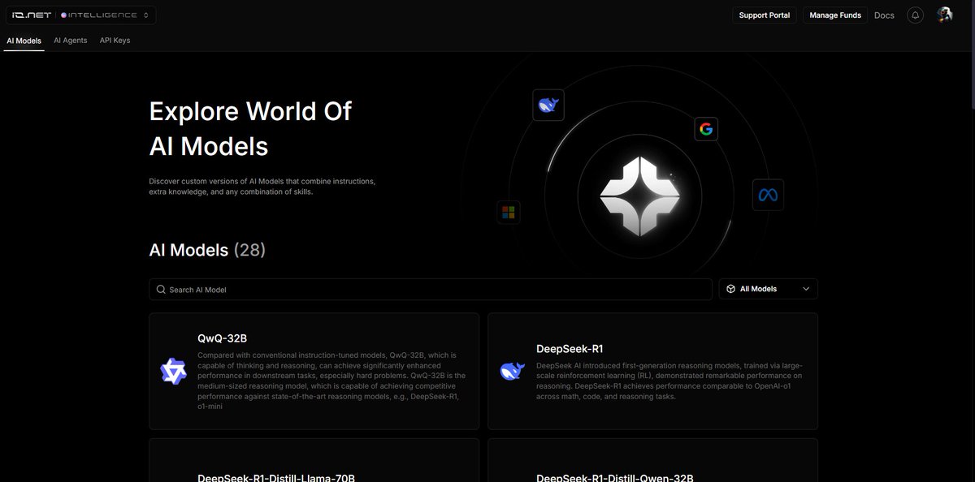Click the DeepSeek whale icon in orbit graphic
Viewport: 975px width, 482px height.
(x=548, y=105)
